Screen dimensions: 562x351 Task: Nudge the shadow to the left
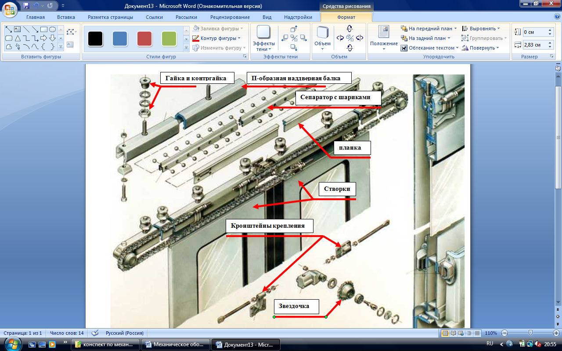[x=285, y=38]
